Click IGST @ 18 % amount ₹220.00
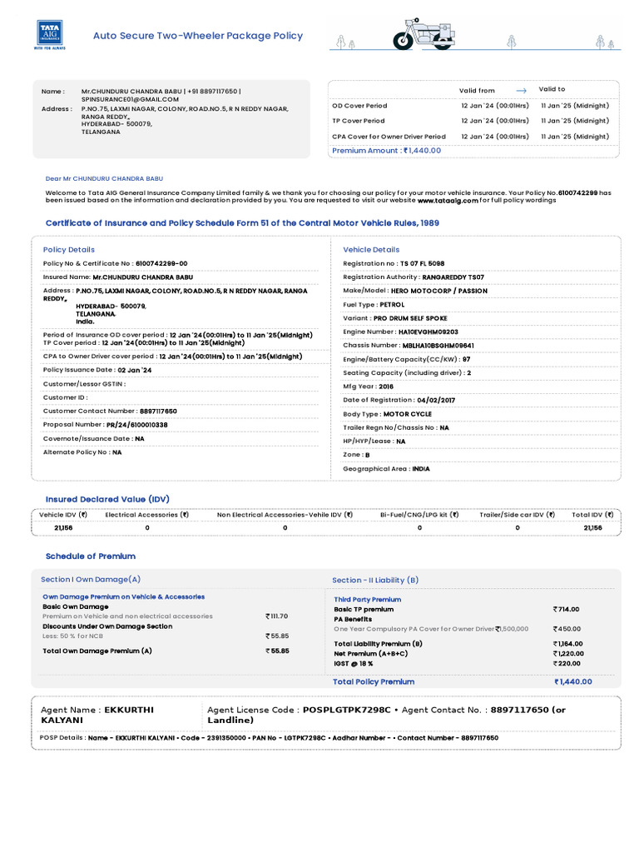Image resolution: width=639 pixels, height=853 pixels. tap(567, 663)
